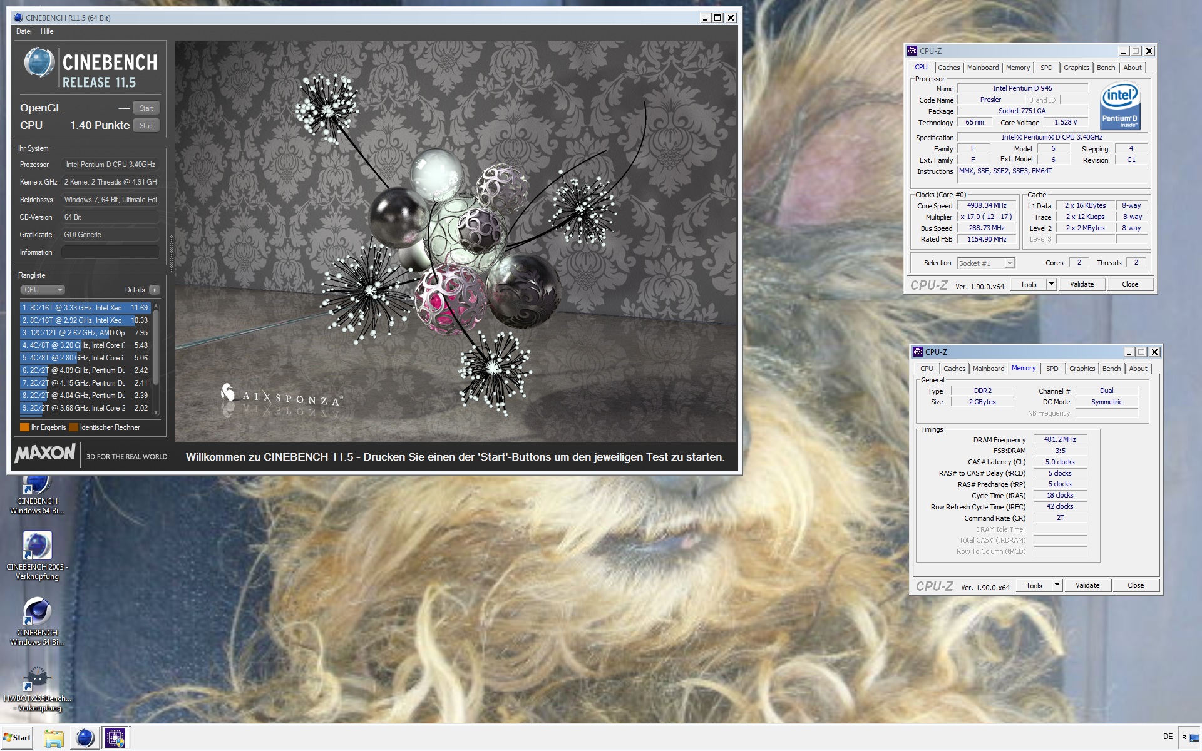Click Validate in lower CPU-Z window
1202x751 pixels.
click(x=1087, y=586)
